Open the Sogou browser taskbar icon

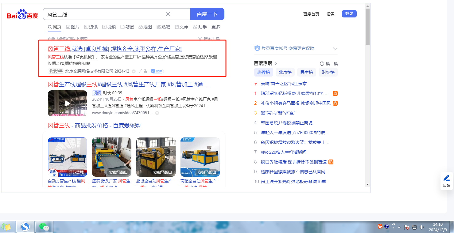pyautogui.click(x=25, y=227)
